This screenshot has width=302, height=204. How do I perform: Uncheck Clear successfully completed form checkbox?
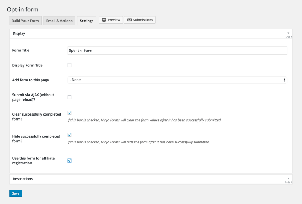tap(69, 113)
